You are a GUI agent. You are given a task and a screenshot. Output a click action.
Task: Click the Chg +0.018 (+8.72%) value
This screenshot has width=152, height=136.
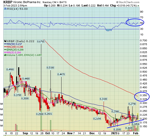click(x=123, y=6)
